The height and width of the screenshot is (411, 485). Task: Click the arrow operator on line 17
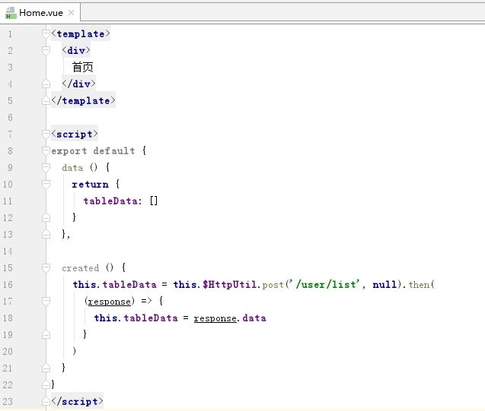click(147, 301)
